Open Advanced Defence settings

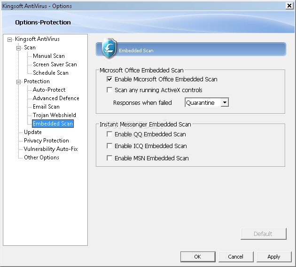(x=56, y=98)
